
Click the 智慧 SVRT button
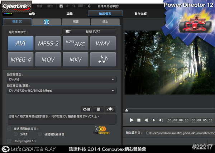[89, 32]
